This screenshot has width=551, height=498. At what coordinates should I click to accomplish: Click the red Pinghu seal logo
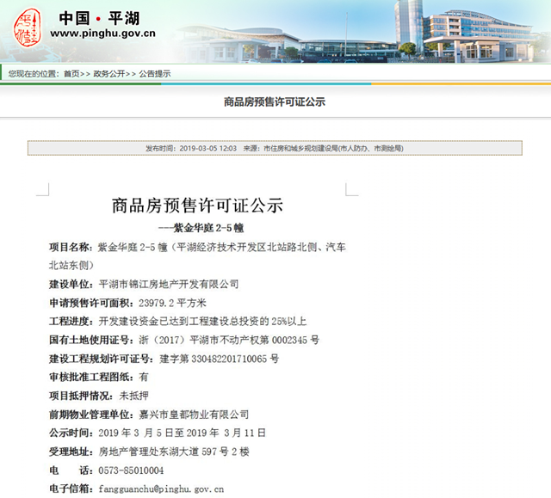coord(28,28)
